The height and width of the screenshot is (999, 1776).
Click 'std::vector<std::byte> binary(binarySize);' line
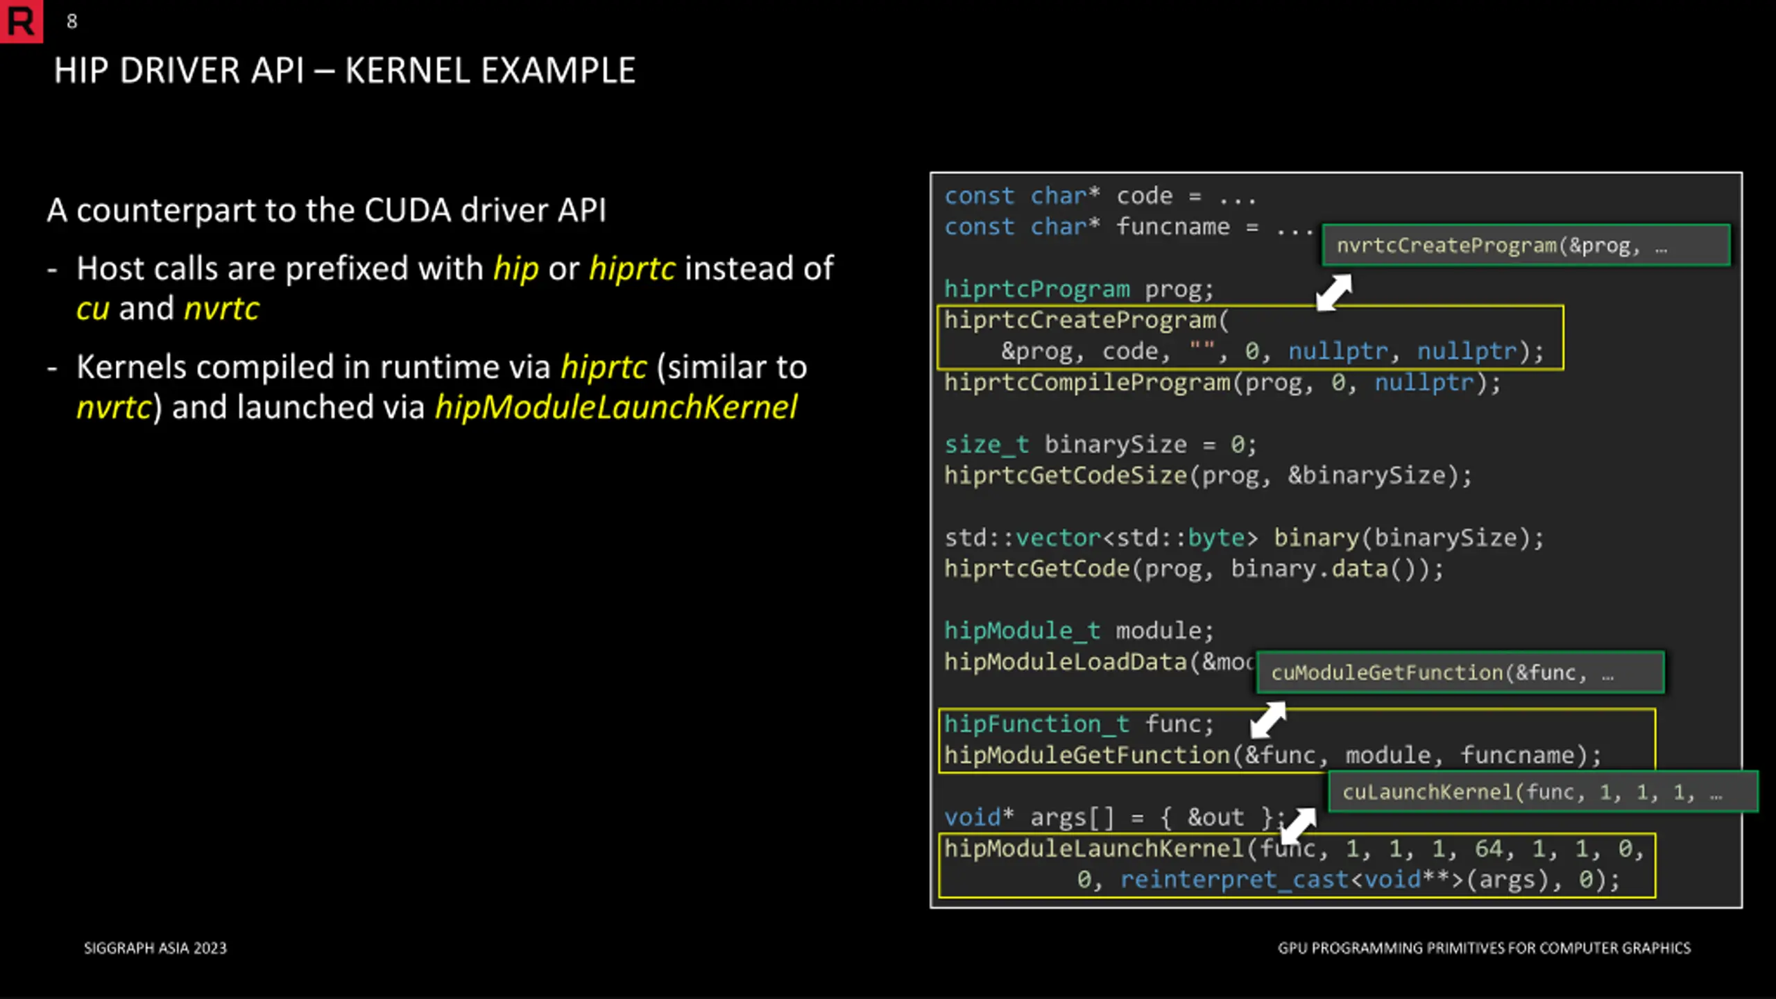click(x=1245, y=538)
